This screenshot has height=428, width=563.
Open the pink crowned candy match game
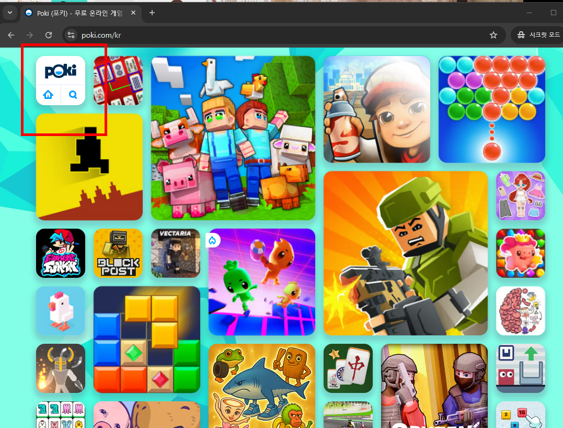point(520,253)
